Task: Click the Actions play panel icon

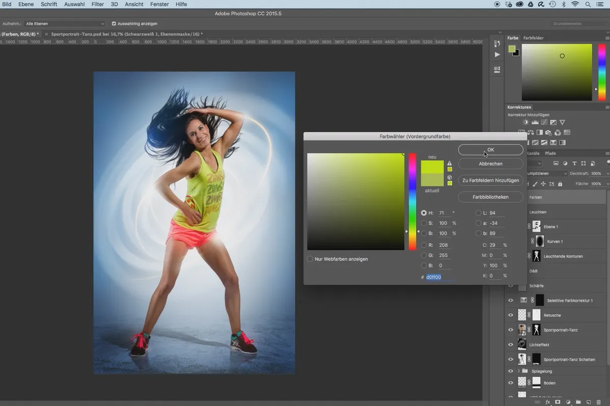Action: (497, 54)
